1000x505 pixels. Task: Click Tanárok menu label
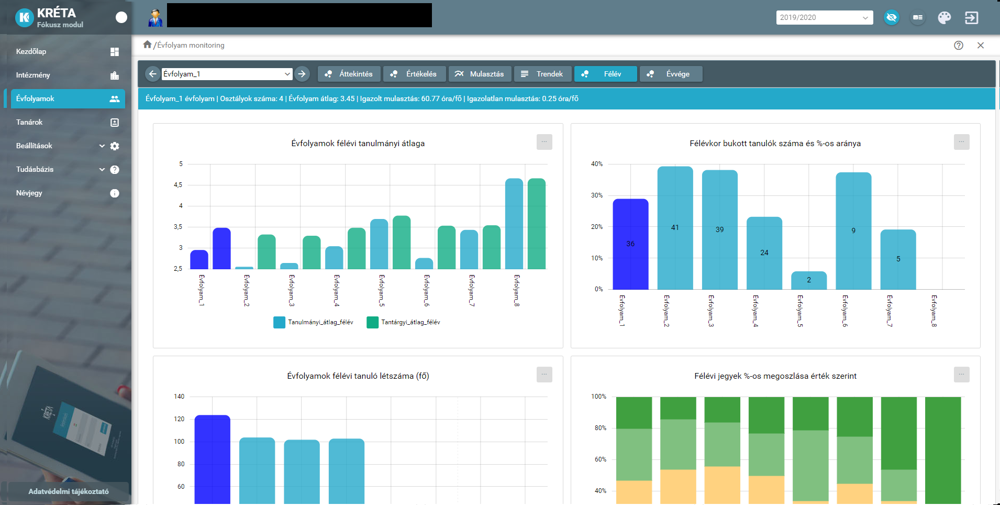29,122
